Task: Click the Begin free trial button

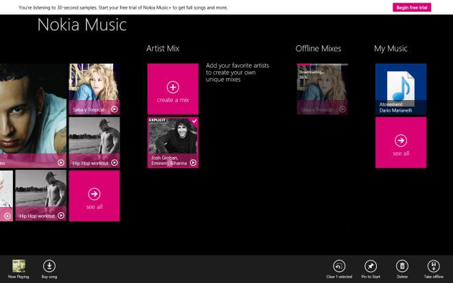Action: (412, 8)
